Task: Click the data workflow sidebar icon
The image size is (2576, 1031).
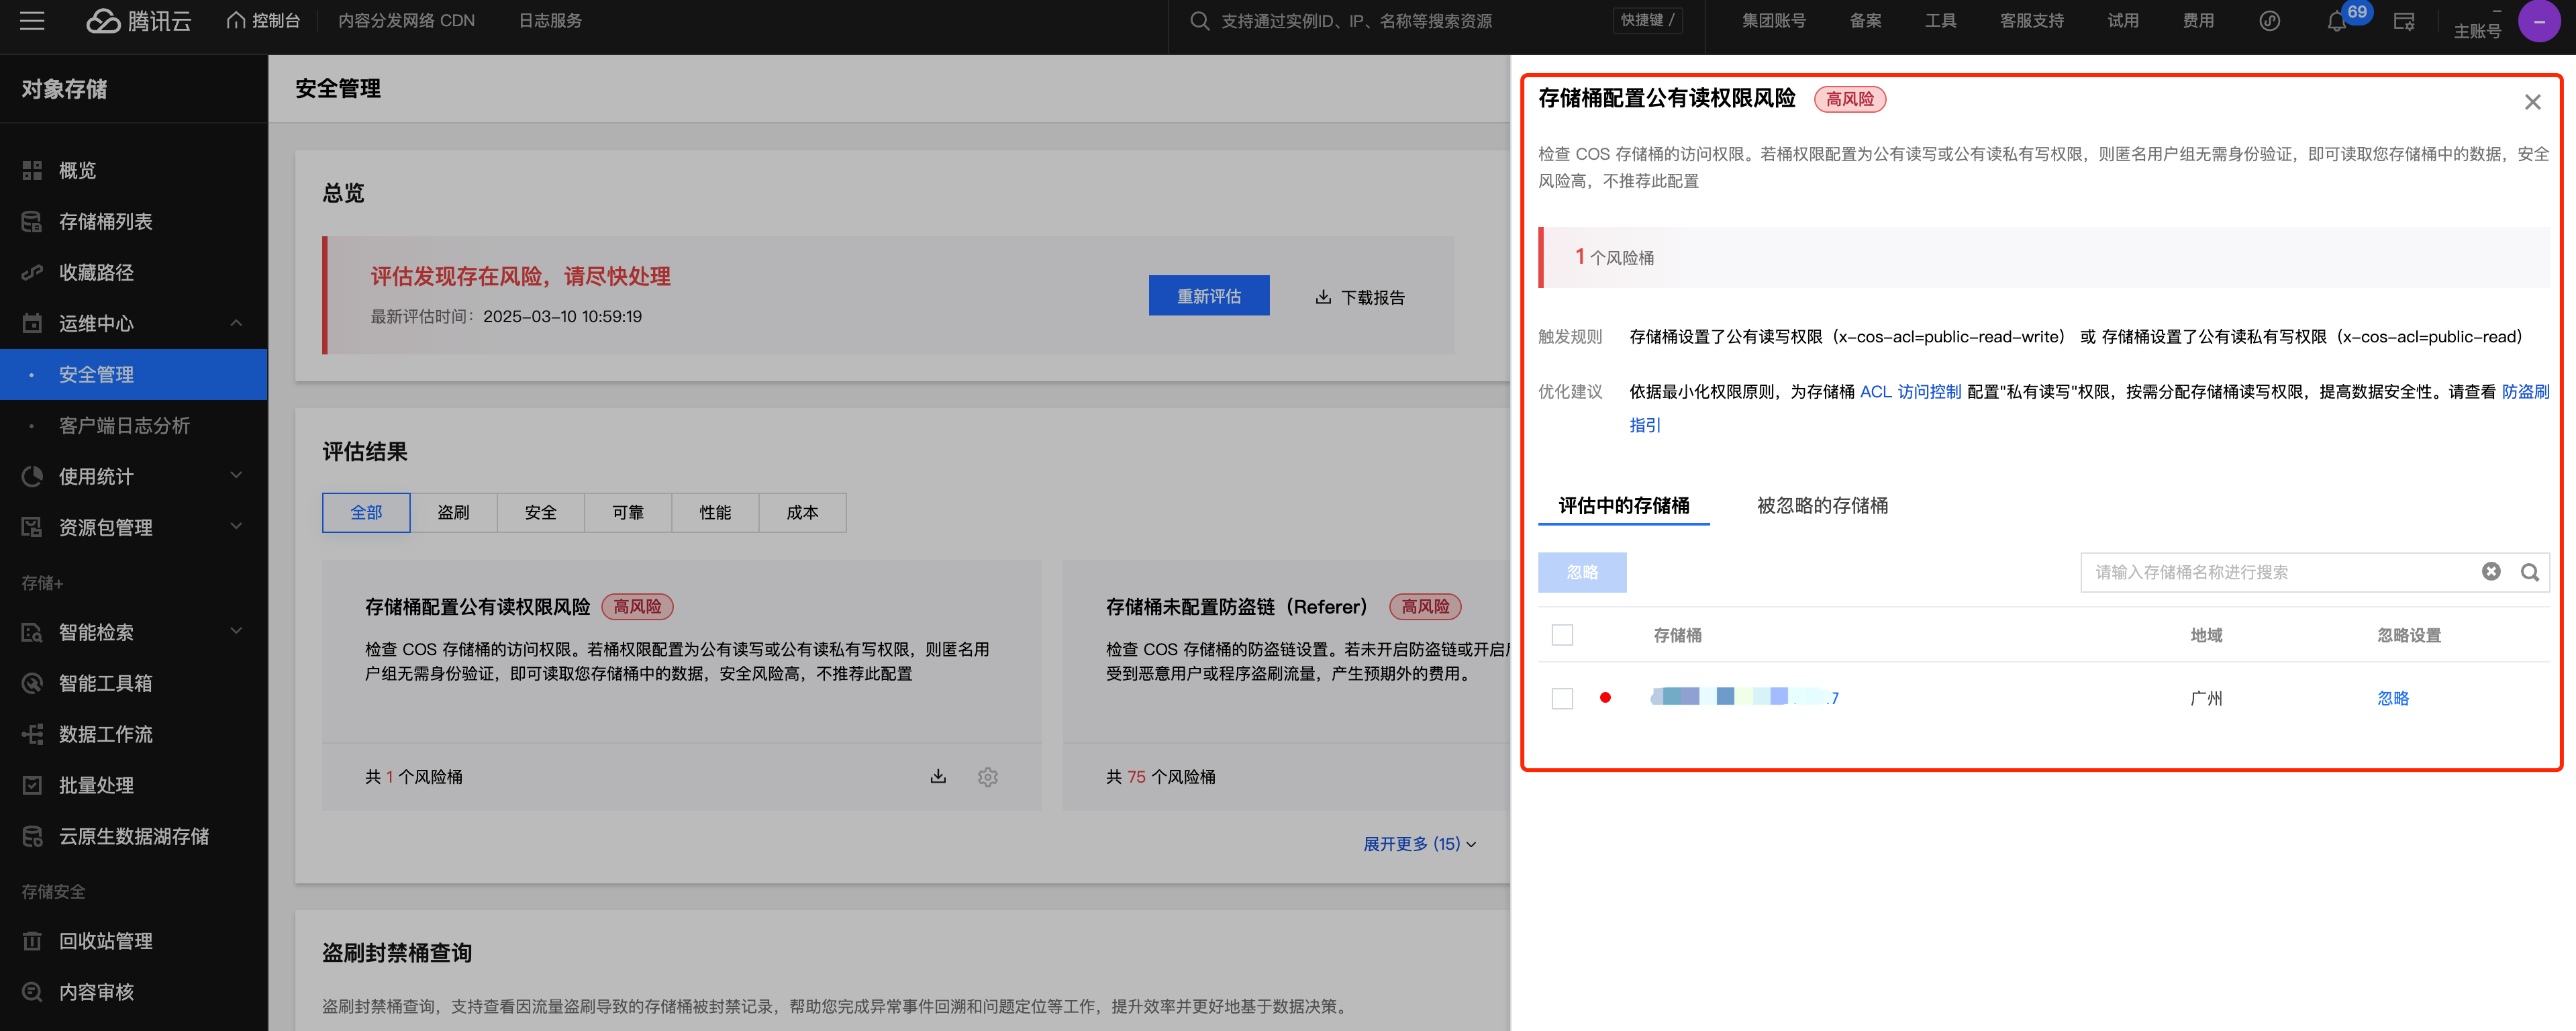Action: coord(32,734)
